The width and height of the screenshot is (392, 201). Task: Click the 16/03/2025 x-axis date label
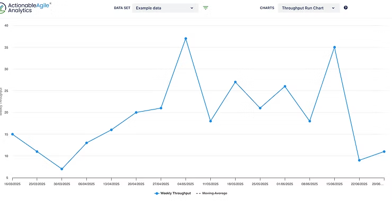(13, 184)
